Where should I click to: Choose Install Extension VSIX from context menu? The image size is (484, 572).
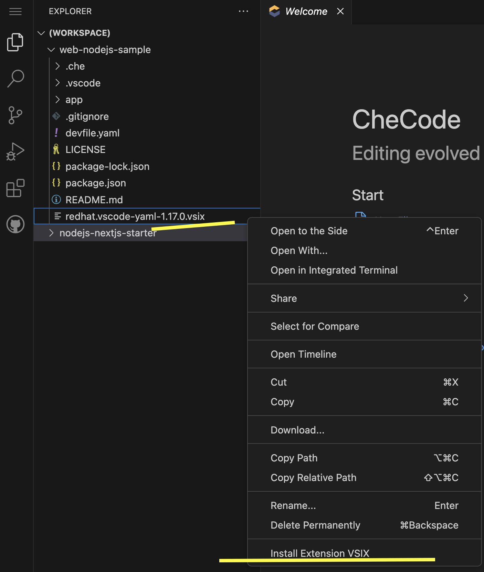pyautogui.click(x=319, y=553)
